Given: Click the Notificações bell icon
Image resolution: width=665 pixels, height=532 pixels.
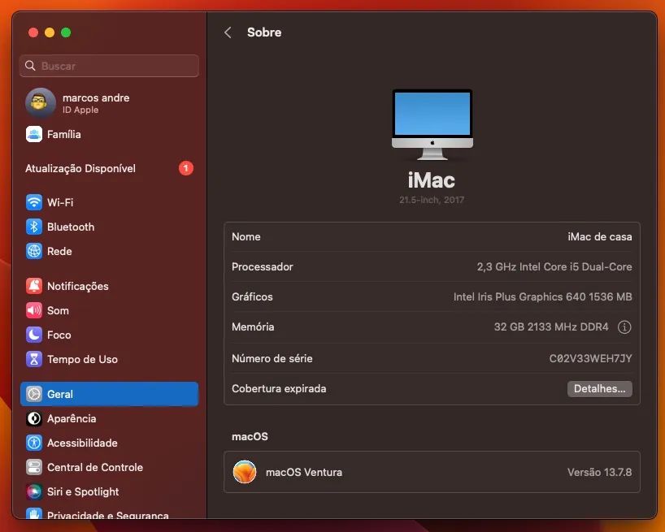Looking at the screenshot, I should [x=34, y=287].
